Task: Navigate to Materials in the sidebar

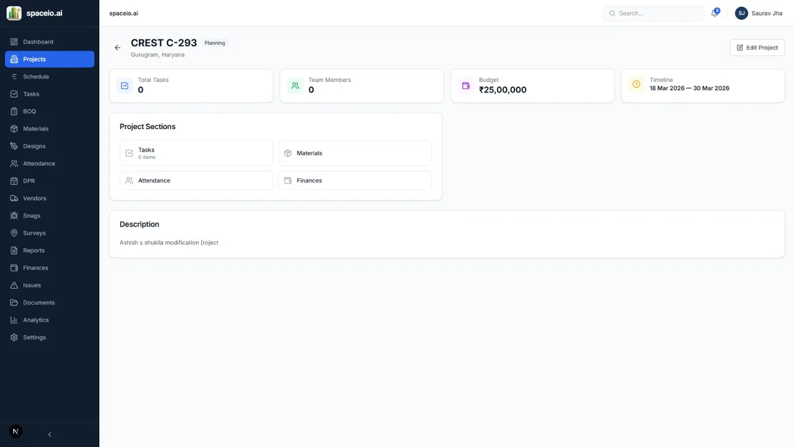Action: click(50, 129)
